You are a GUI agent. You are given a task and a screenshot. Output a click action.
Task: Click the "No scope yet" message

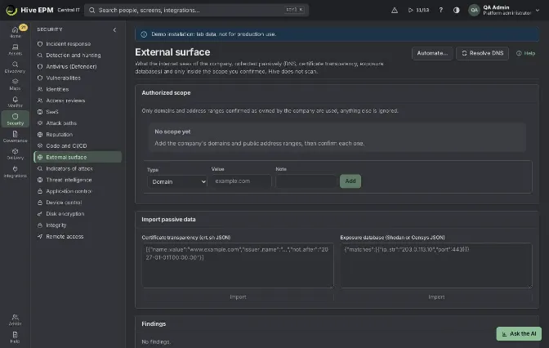[172, 132]
